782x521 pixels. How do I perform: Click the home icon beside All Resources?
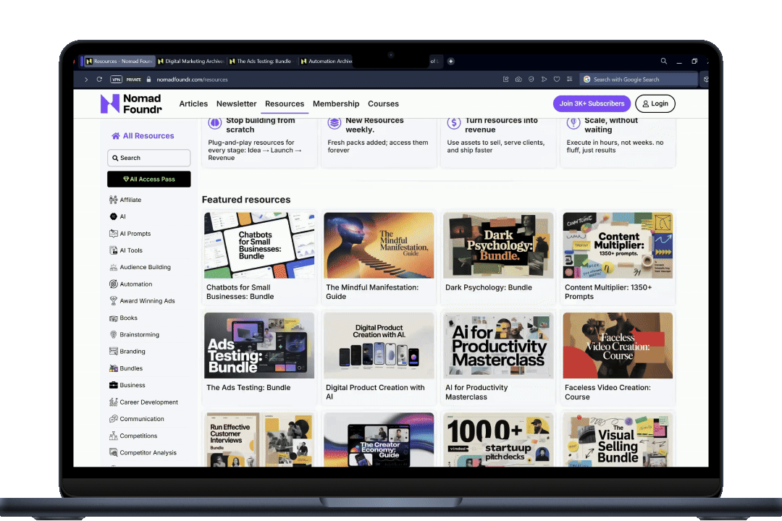tap(116, 136)
